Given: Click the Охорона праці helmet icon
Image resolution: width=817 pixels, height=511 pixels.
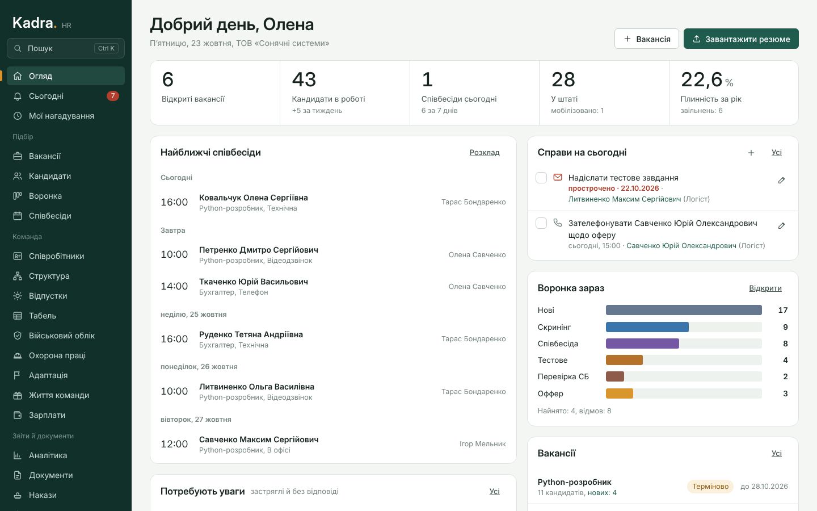Looking at the screenshot, I should (18, 355).
